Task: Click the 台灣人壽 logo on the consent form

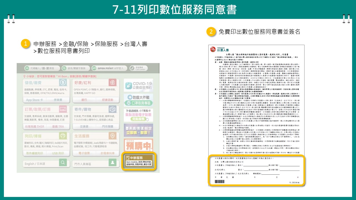Action: pos(219,49)
